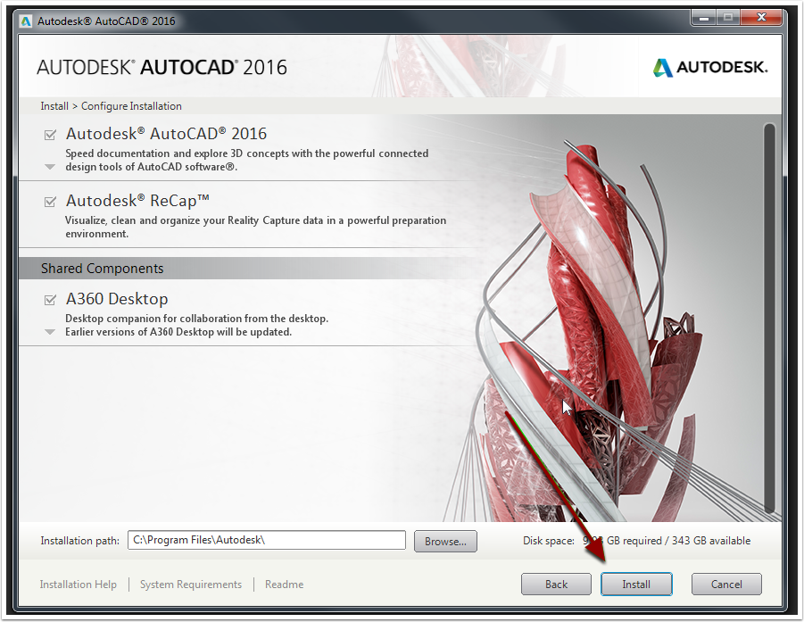Image resolution: width=804 pixels, height=622 pixels.
Task: Click the vertical scrollbar in product list
Action: click(768, 318)
